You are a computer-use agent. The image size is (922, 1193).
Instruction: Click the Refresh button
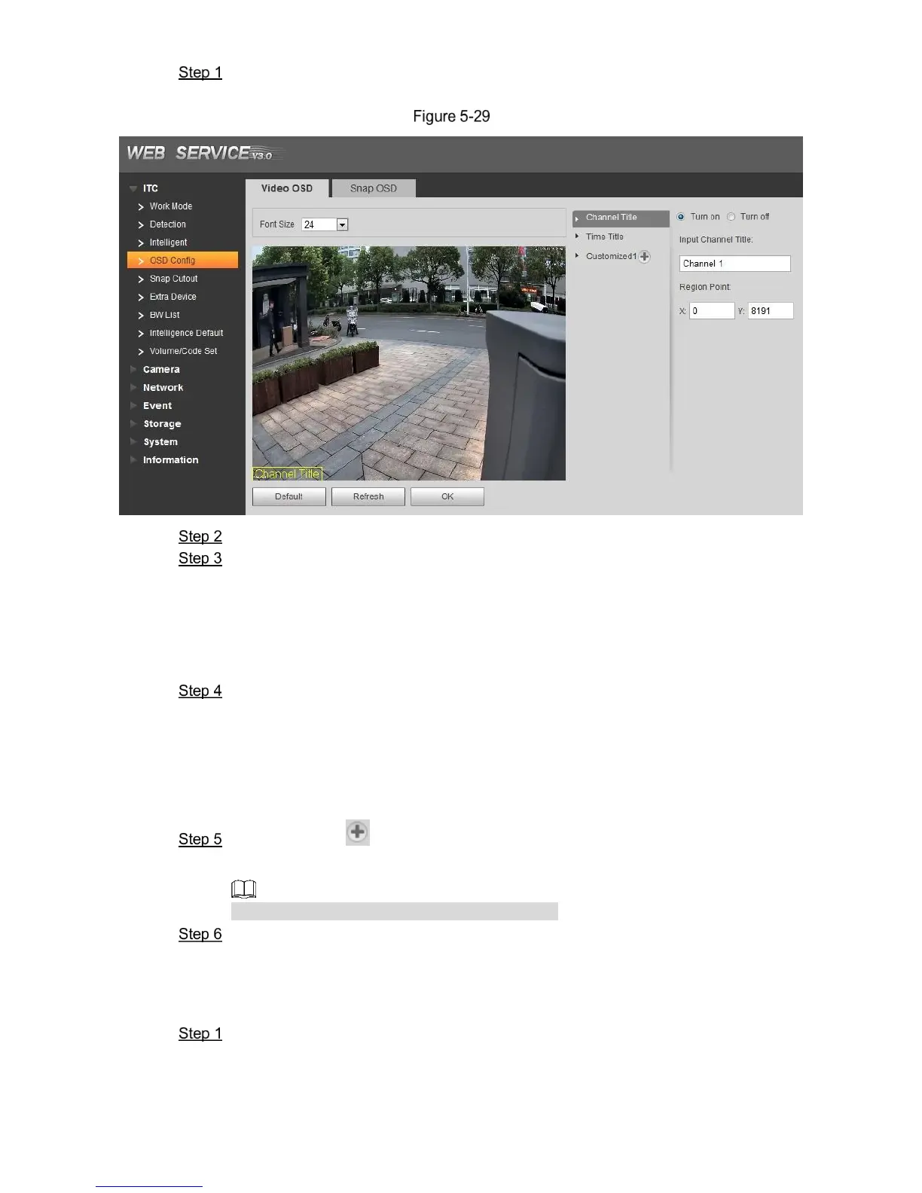pos(368,496)
